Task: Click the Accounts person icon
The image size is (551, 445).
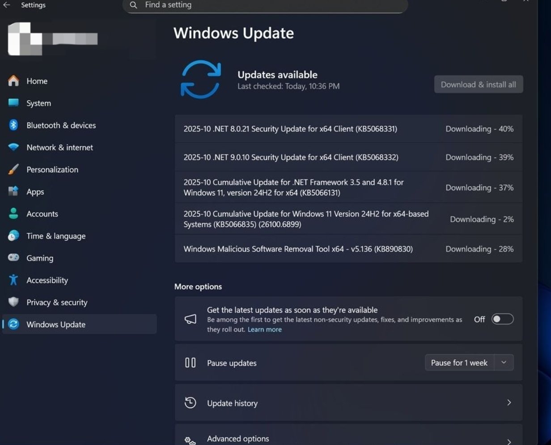Action: point(14,214)
